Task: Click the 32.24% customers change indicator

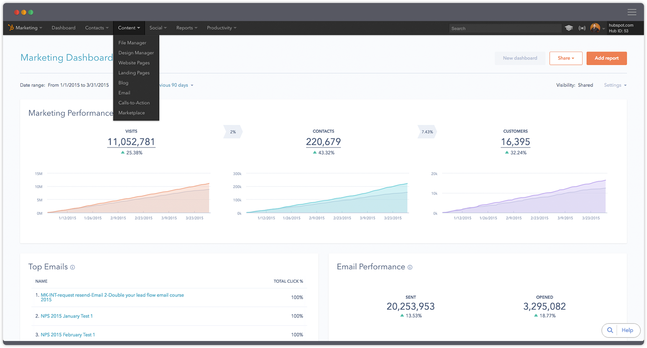Action: pos(515,153)
